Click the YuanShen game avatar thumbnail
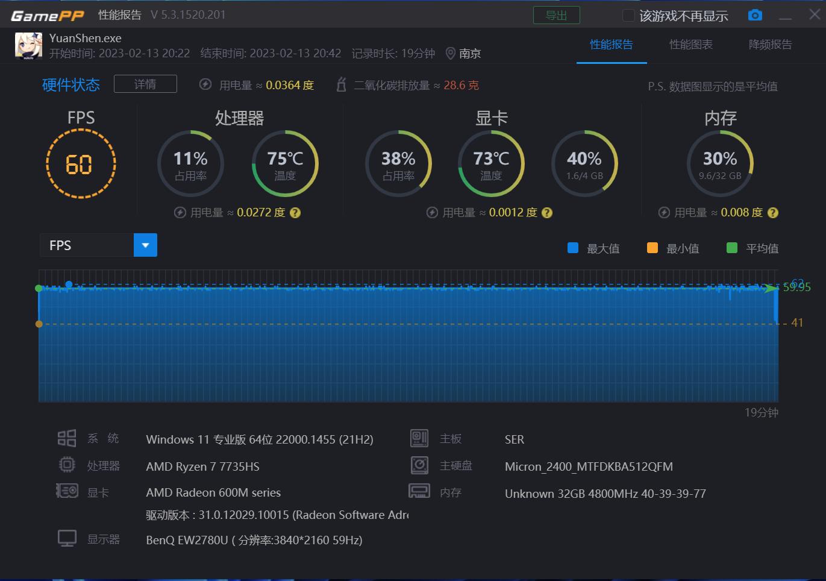Image resolution: width=826 pixels, height=581 pixels. [28, 45]
